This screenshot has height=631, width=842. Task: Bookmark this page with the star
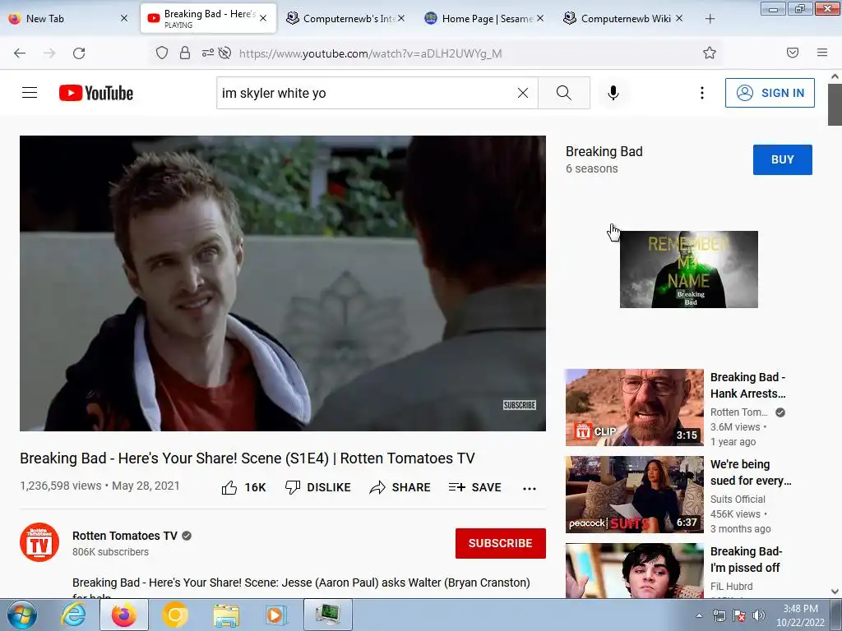pyautogui.click(x=710, y=53)
